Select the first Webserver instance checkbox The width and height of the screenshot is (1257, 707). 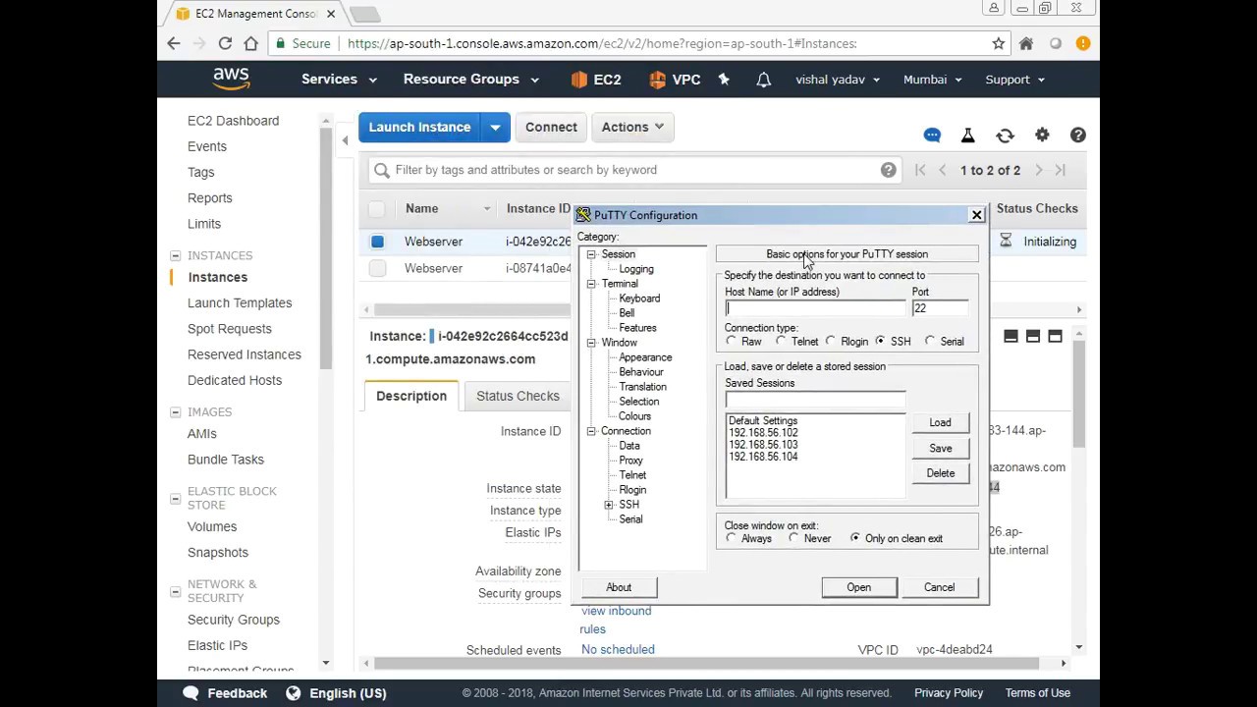click(x=377, y=242)
